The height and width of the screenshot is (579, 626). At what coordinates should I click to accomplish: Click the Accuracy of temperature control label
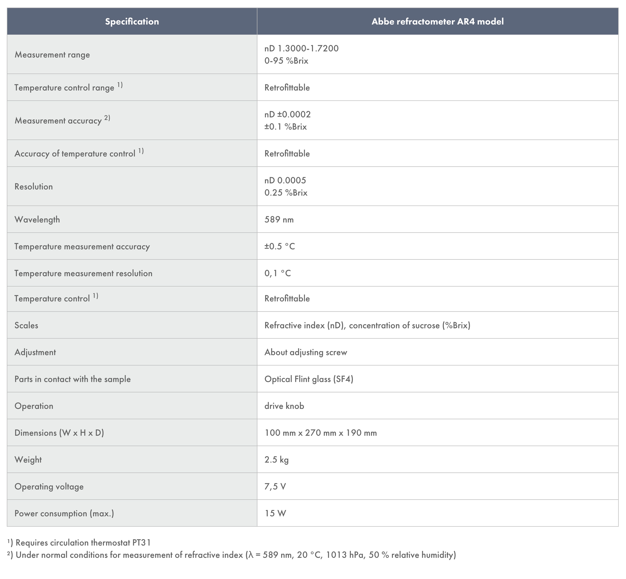tap(75, 154)
